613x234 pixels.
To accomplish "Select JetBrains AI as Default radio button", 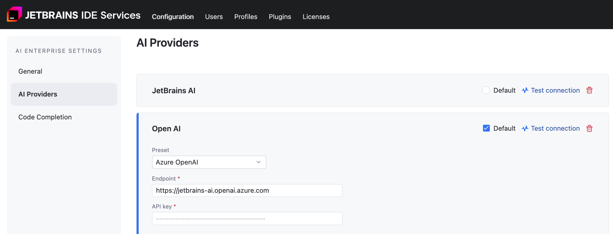I will 486,90.
